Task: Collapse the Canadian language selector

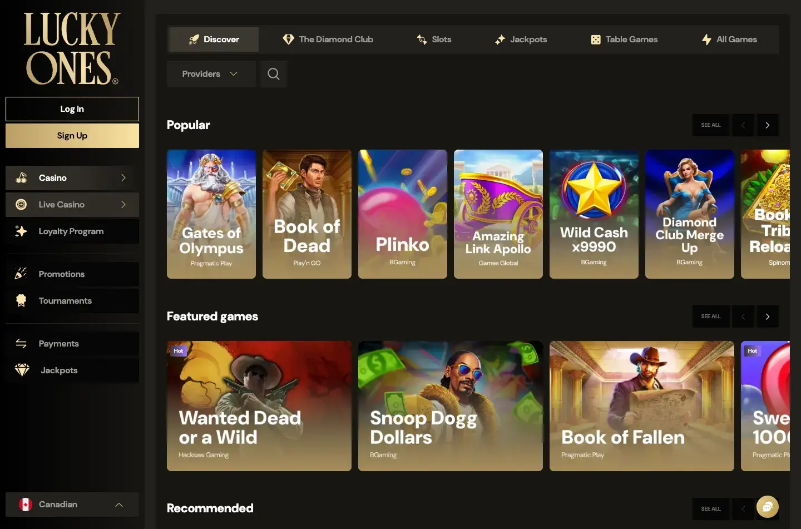Action: tap(119, 504)
